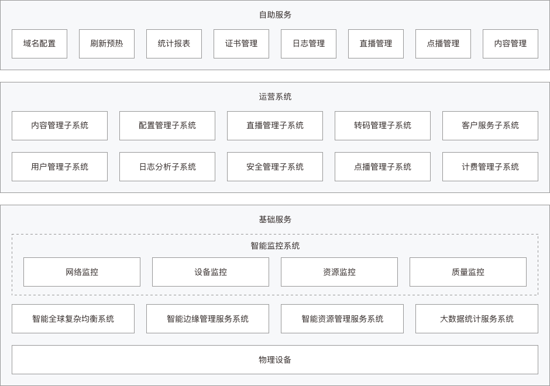Select the 网络监控 box

(x=82, y=272)
